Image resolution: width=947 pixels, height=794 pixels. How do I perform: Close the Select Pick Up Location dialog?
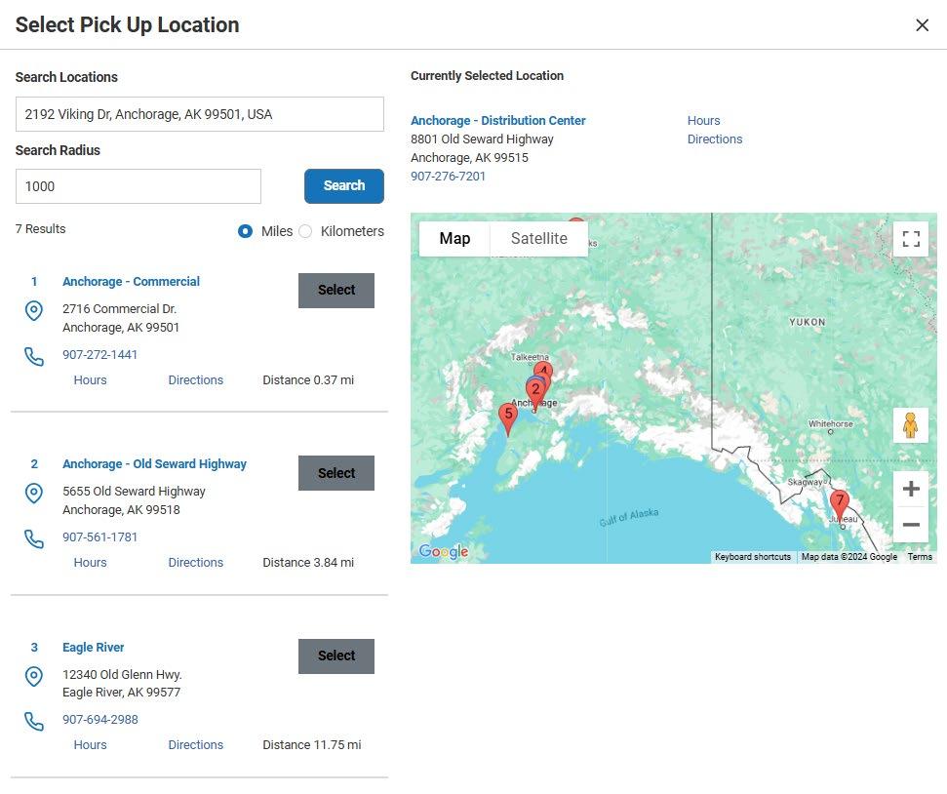(x=922, y=24)
